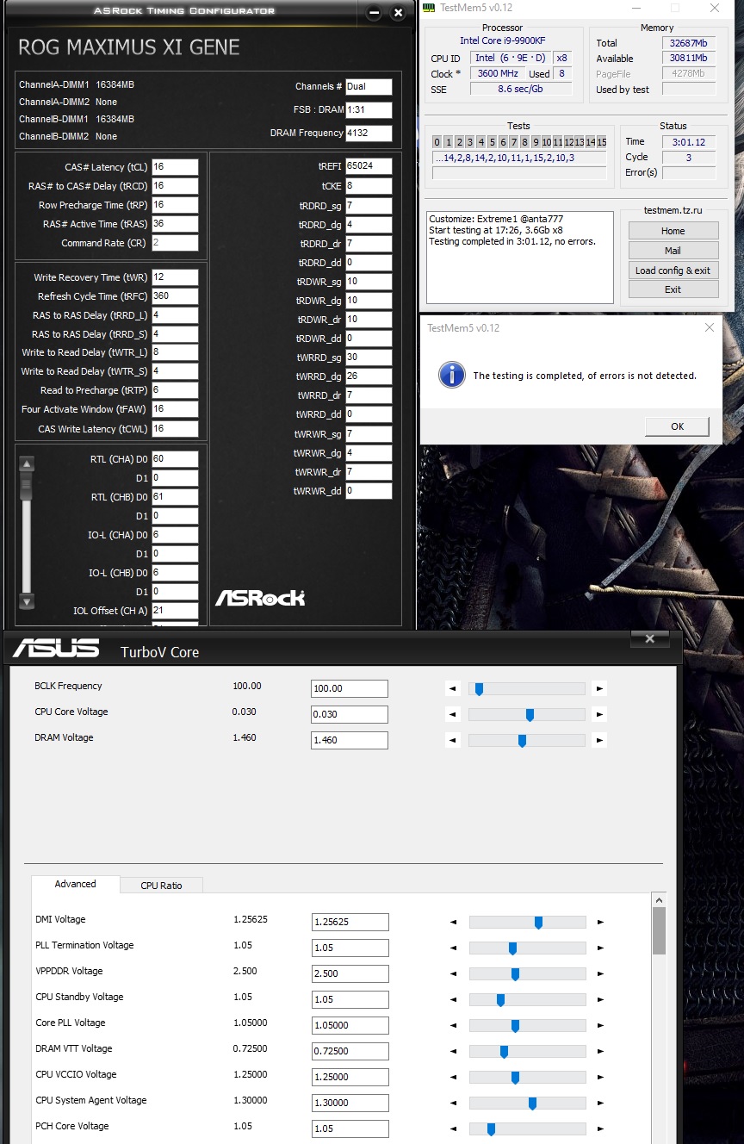This screenshot has height=1144, width=744.
Task: Close the TurboV Core window
Action: 650,638
